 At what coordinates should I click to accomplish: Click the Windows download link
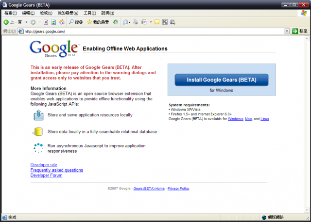(x=235, y=119)
